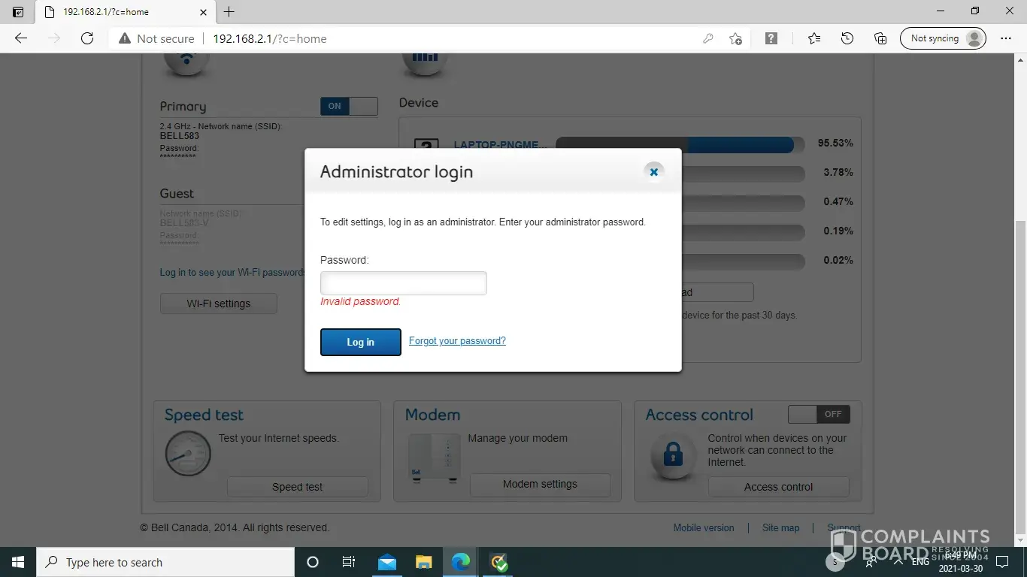1027x577 pixels.
Task: Open the Mail app from taskbar
Action: tap(387, 562)
